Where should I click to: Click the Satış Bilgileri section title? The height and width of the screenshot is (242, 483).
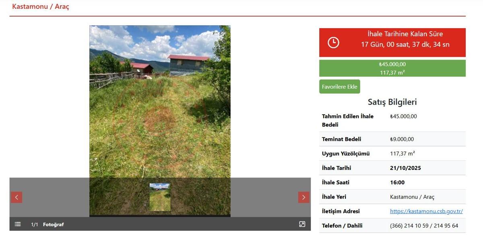(x=392, y=102)
